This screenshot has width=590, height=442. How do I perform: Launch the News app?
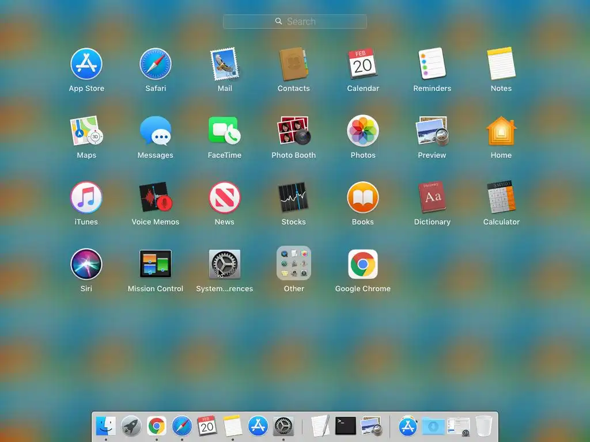pos(225,198)
